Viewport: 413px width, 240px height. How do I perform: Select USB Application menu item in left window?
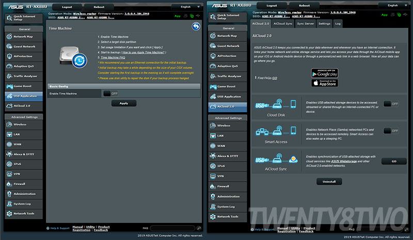(x=24, y=96)
